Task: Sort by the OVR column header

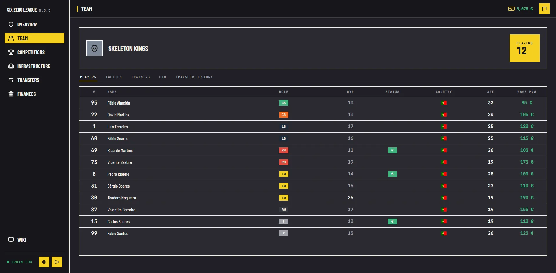Action: point(350,92)
